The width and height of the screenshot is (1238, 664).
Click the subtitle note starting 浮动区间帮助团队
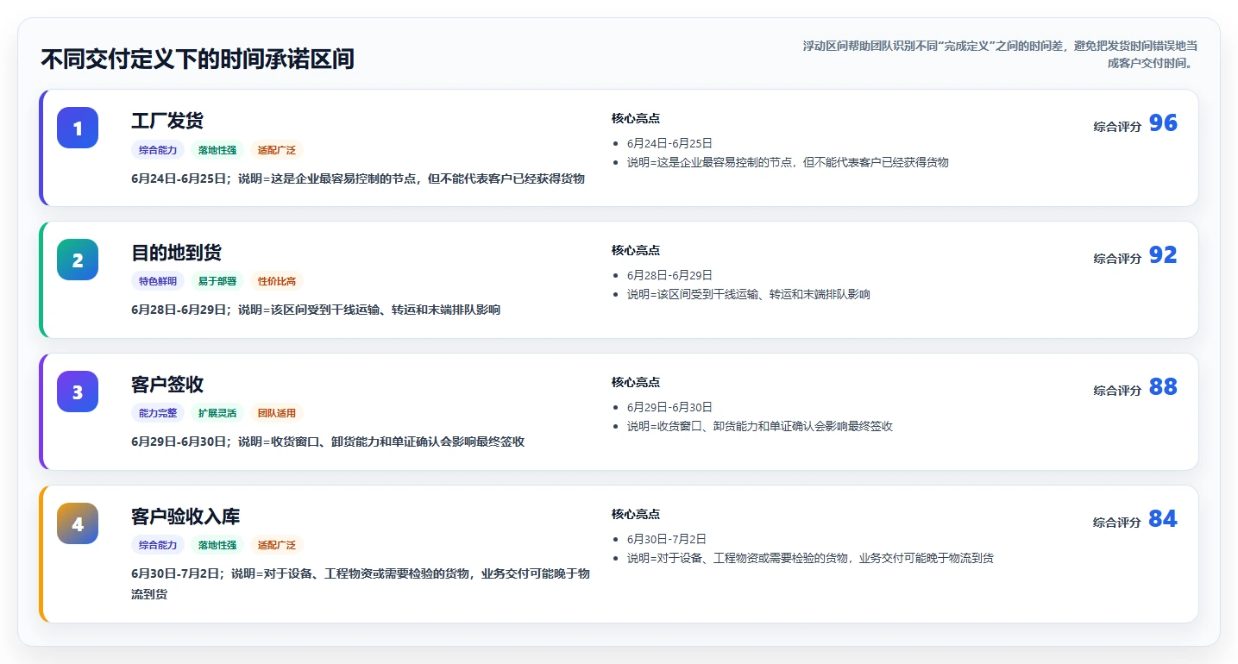999,53
